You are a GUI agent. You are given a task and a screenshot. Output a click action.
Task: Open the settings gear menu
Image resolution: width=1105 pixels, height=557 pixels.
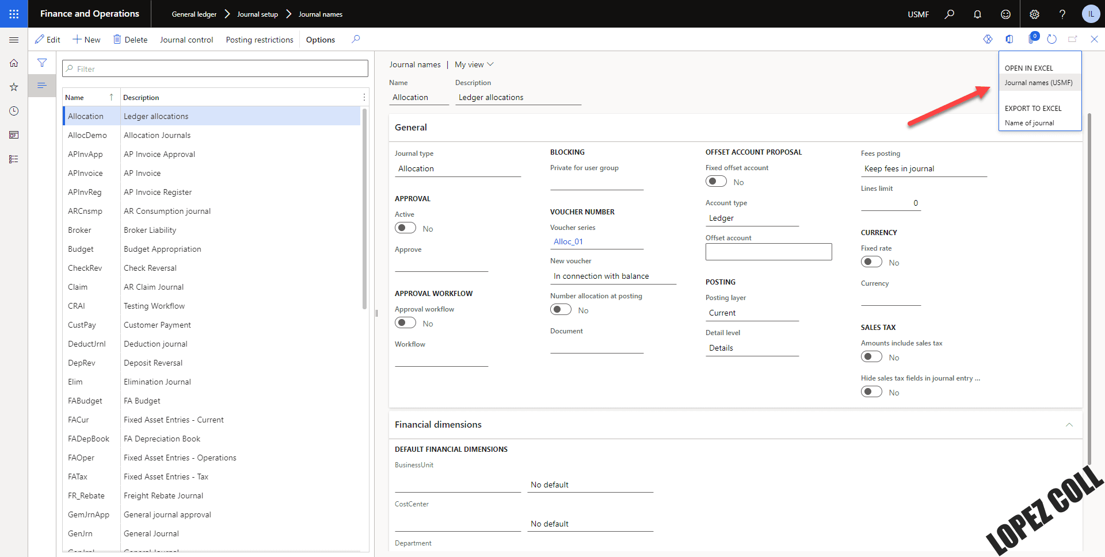pos(1034,14)
